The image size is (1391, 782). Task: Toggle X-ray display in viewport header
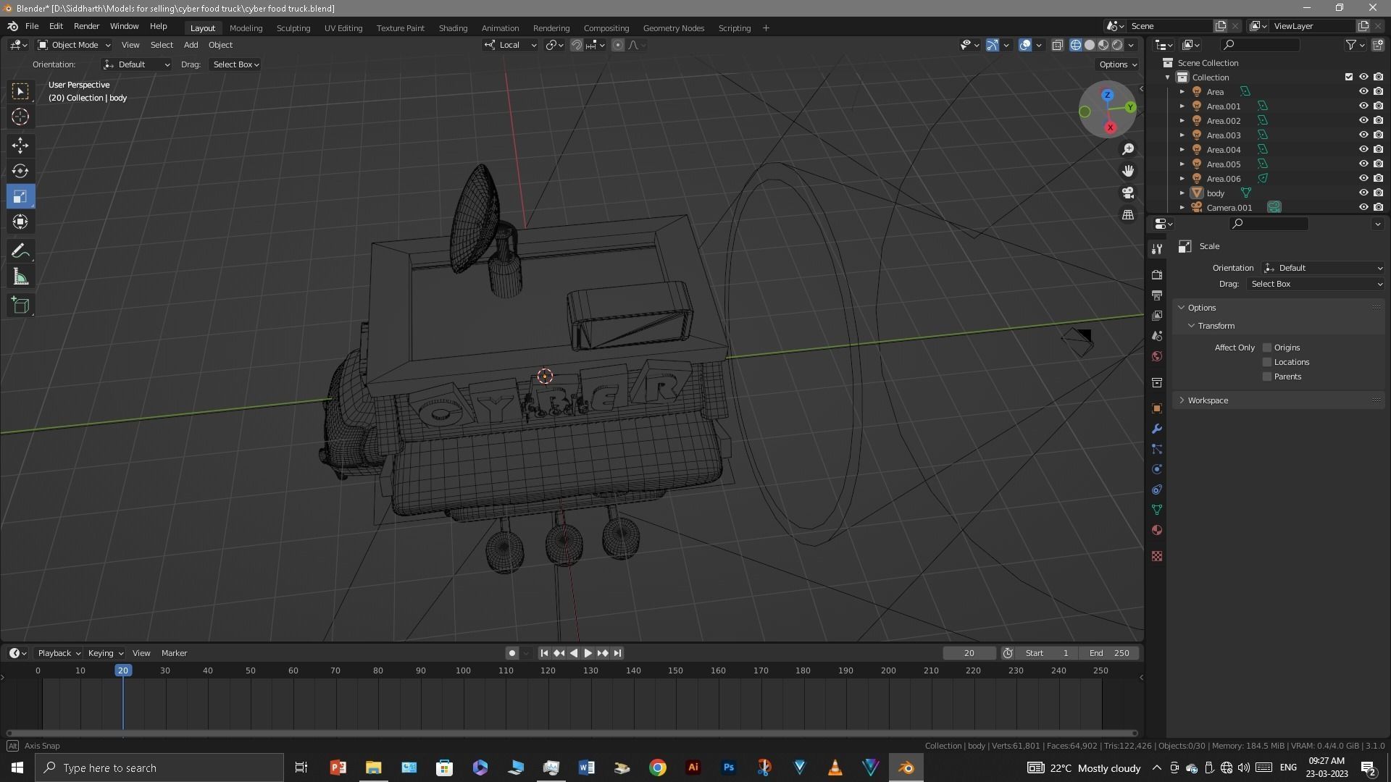pyautogui.click(x=1057, y=45)
